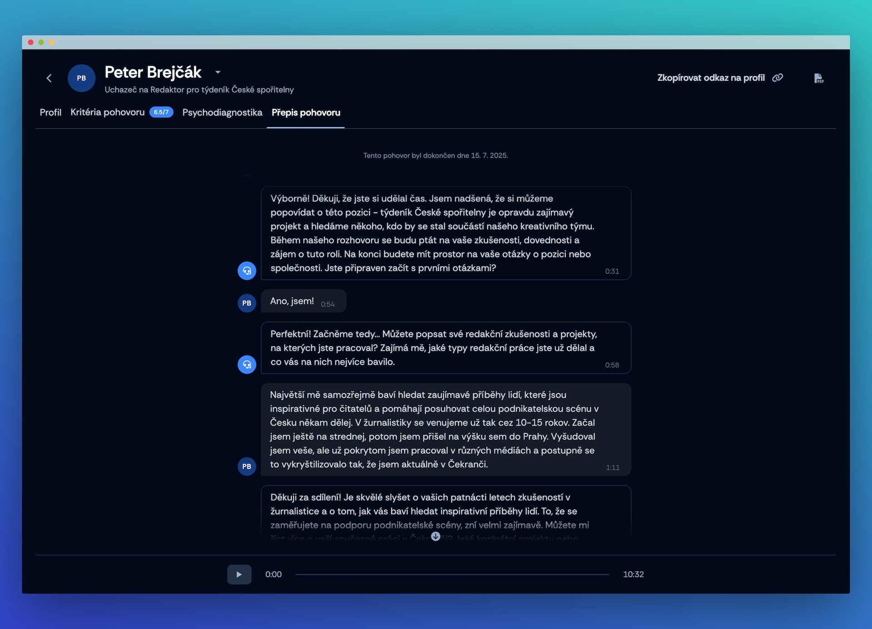Switch to the Profil tab
The width and height of the screenshot is (872, 629).
[x=50, y=112]
